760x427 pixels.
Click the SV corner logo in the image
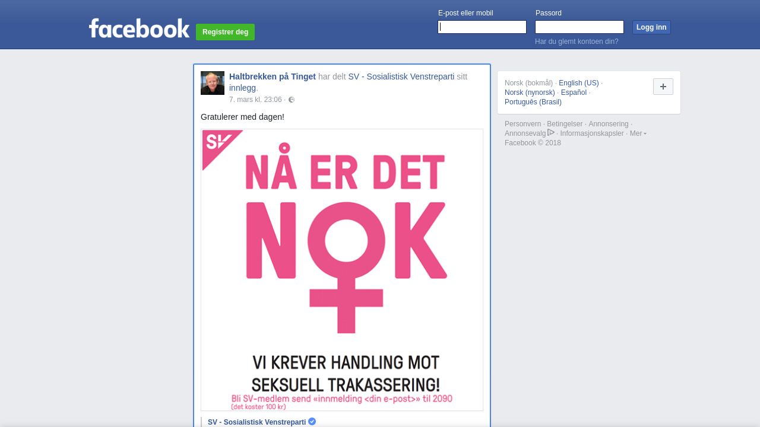point(221,148)
